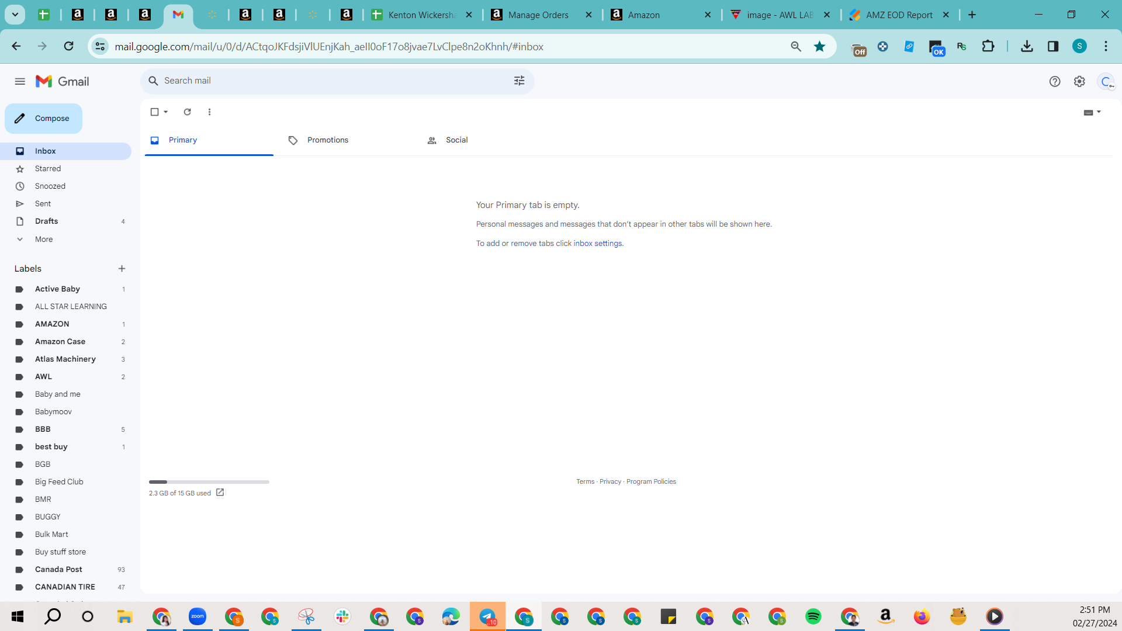Toggle the browser side panel
This screenshot has height=631, width=1122.
tap(1052, 46)
